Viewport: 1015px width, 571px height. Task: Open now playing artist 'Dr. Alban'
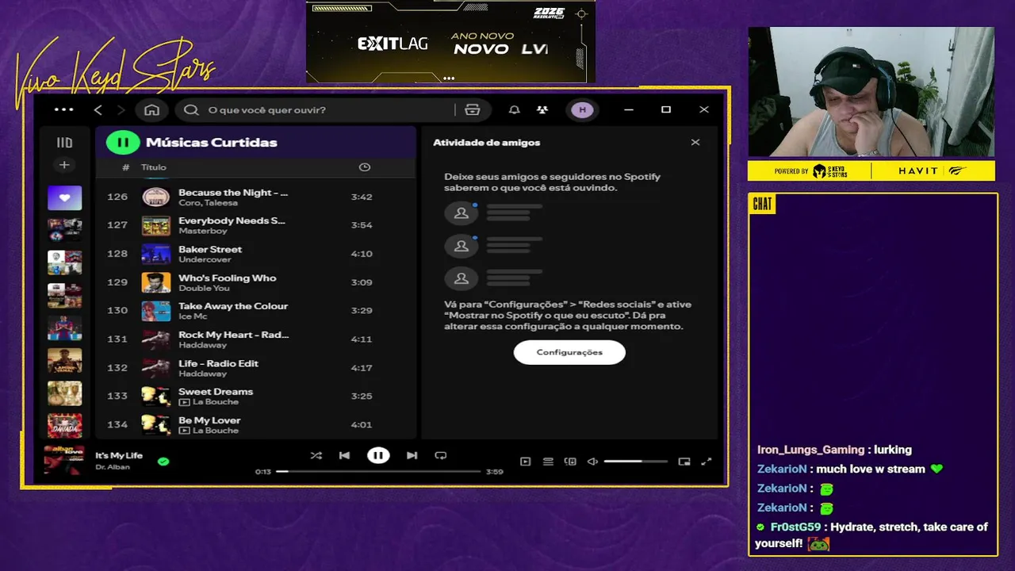[x=113, y=467]
